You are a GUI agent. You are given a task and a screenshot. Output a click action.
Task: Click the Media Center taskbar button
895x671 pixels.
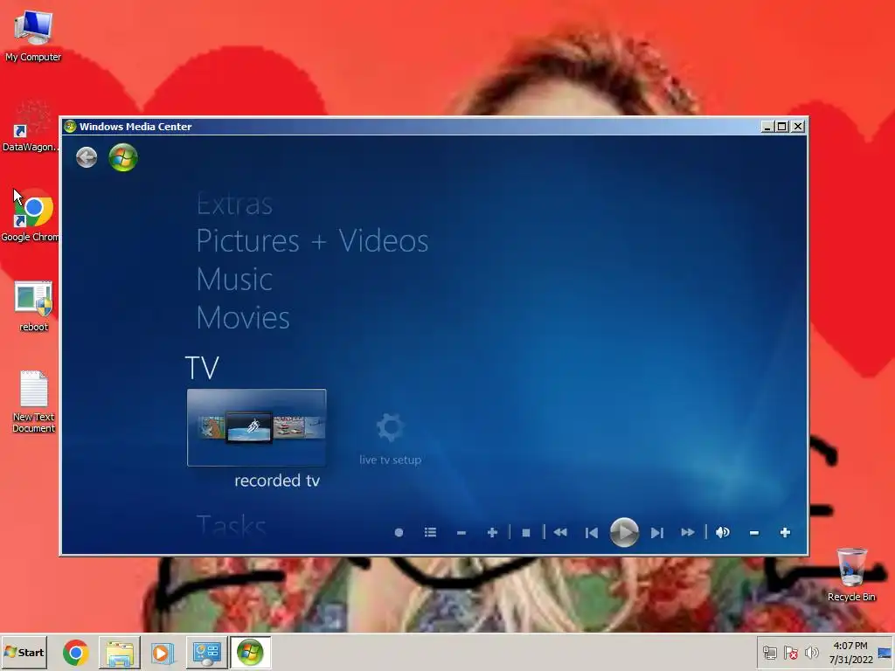(250, 652)
